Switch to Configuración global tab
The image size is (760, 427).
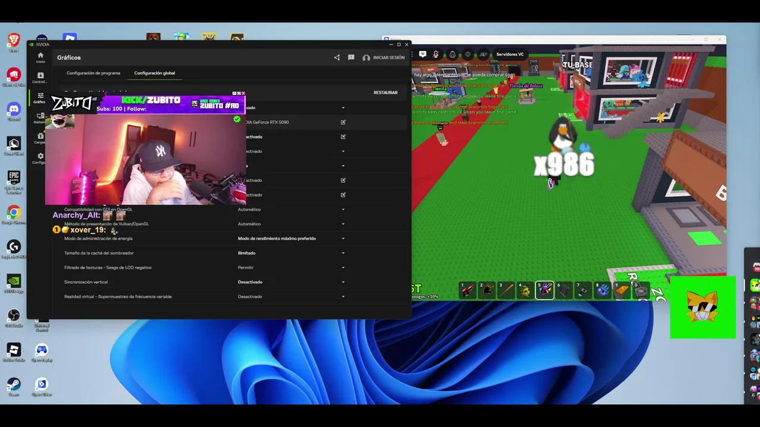154,73
